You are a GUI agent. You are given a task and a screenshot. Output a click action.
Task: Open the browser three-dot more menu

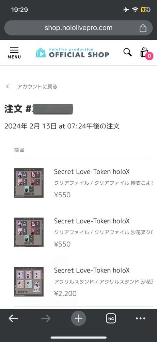pos(141,318)
